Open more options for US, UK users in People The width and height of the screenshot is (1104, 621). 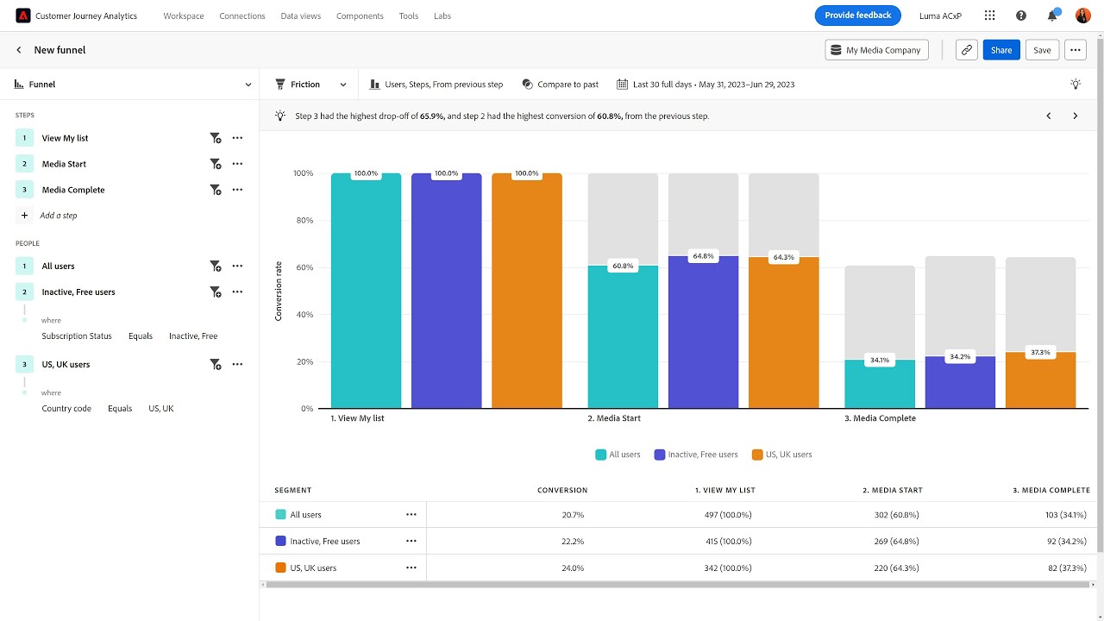[237, 365]
